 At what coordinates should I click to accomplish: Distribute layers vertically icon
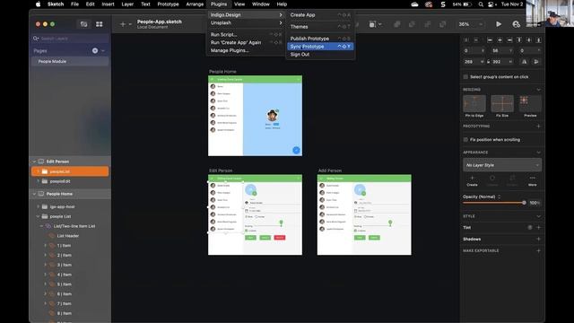tap(476, 39)
